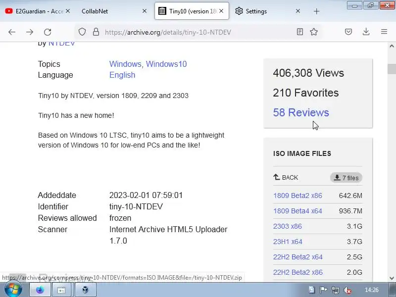396x297 pixels.
Task: Open a new browser tab with plus button
Action: (316, 11)
